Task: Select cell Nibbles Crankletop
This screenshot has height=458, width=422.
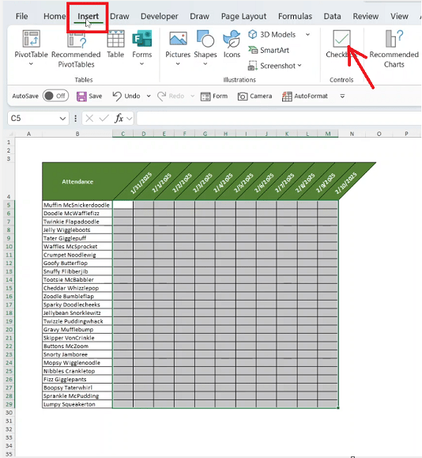Action: (77, 371)
